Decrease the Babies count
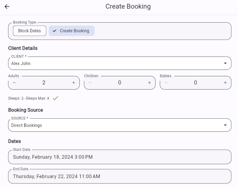Image resolution: width=238 pixels, height=190 pixels. (x=166, y=83)
